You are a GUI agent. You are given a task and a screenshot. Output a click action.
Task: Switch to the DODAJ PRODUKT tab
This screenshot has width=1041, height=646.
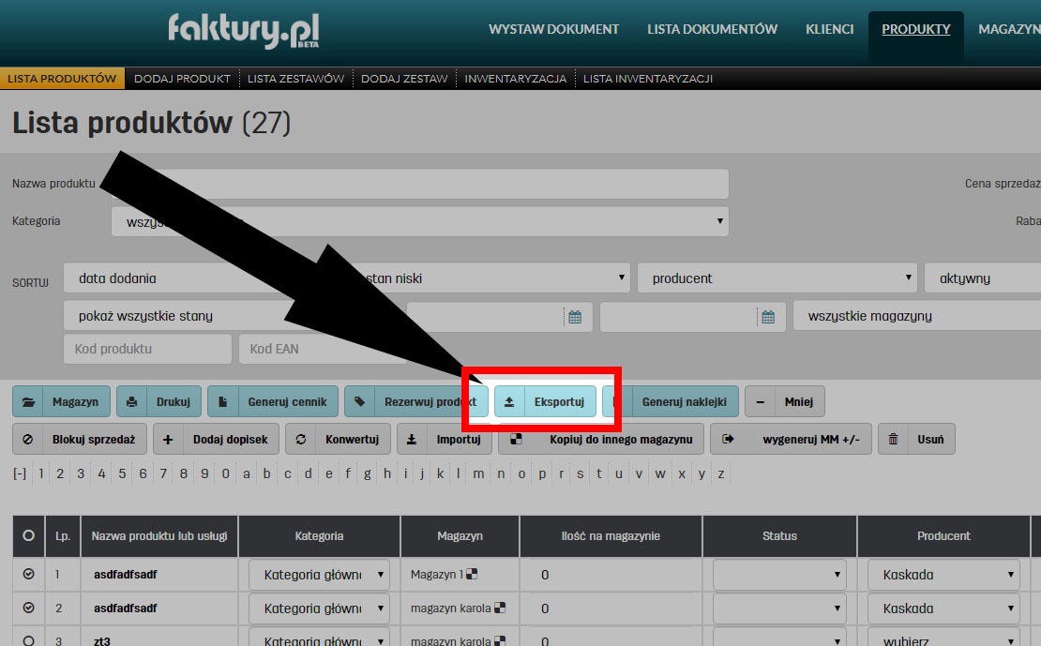pyautogui.click(x=182, y=79)
